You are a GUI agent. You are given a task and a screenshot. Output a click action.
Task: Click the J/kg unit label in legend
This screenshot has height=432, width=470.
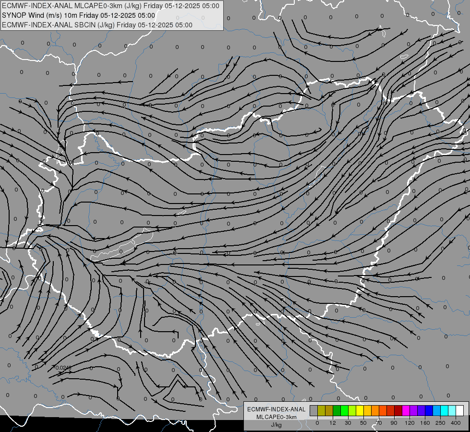coord(277,425)
